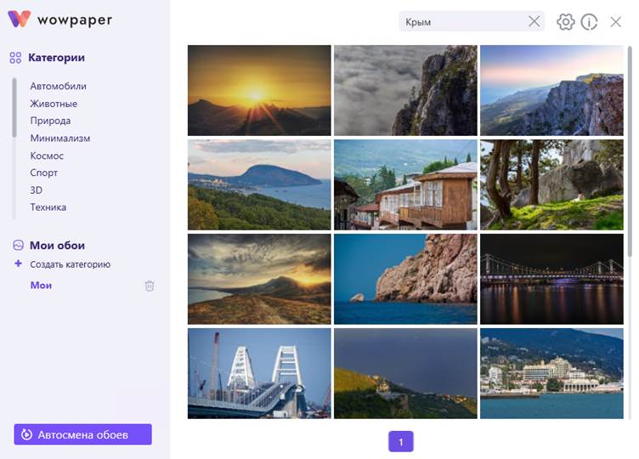This screenshot has width=639, height=459.
Task: Go to page 1 of results
Action: coord(400,441)
